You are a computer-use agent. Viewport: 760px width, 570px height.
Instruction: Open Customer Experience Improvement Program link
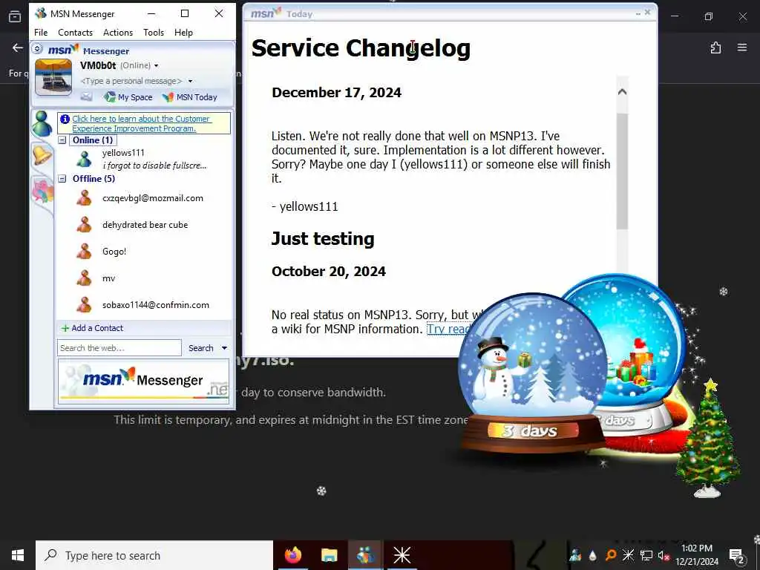click(x=141, y=124)
